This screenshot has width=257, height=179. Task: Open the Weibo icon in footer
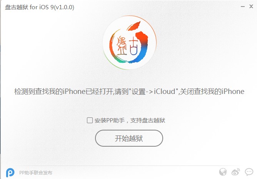236,172
